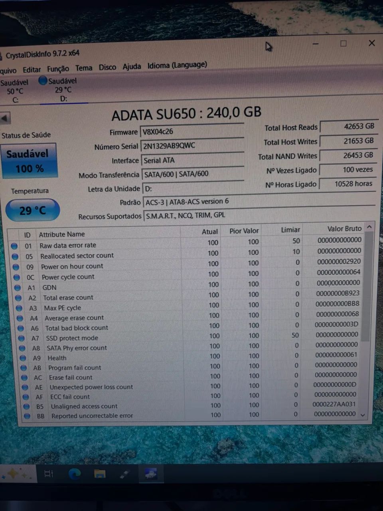Click the scroll down arrow of attribute list

[x=363, y=415]
